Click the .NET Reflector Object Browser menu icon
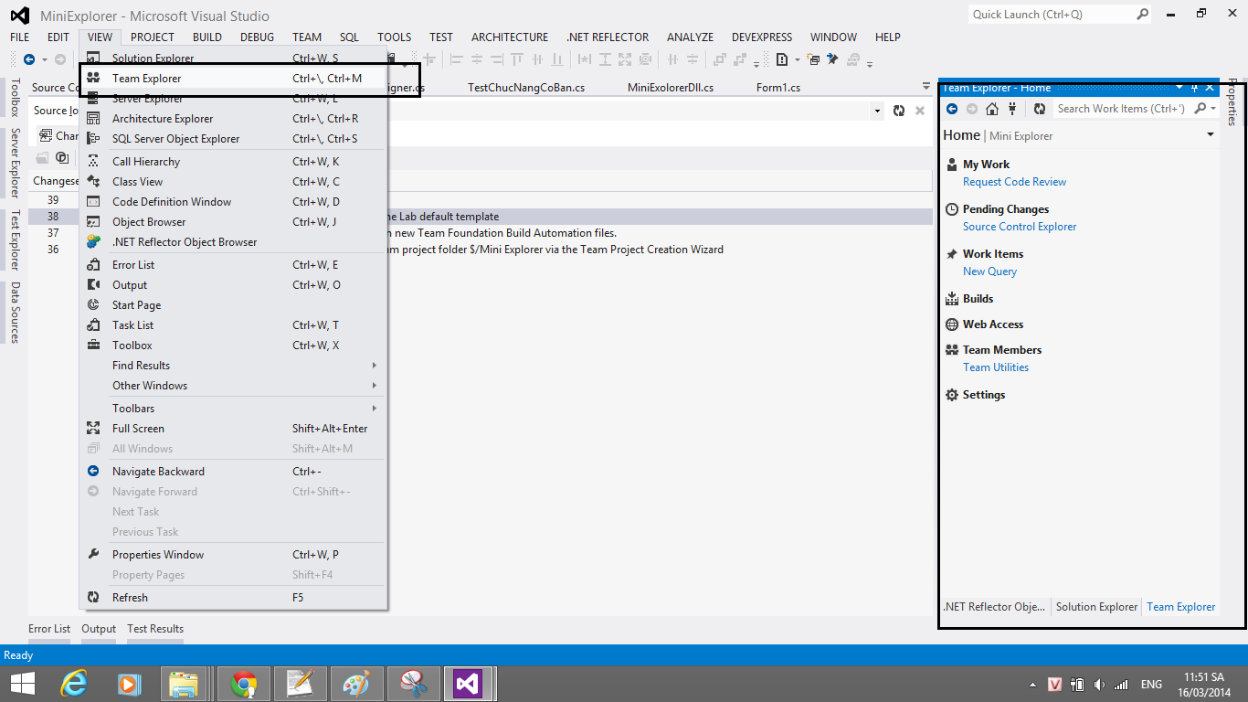 click(x=93, y=242)
